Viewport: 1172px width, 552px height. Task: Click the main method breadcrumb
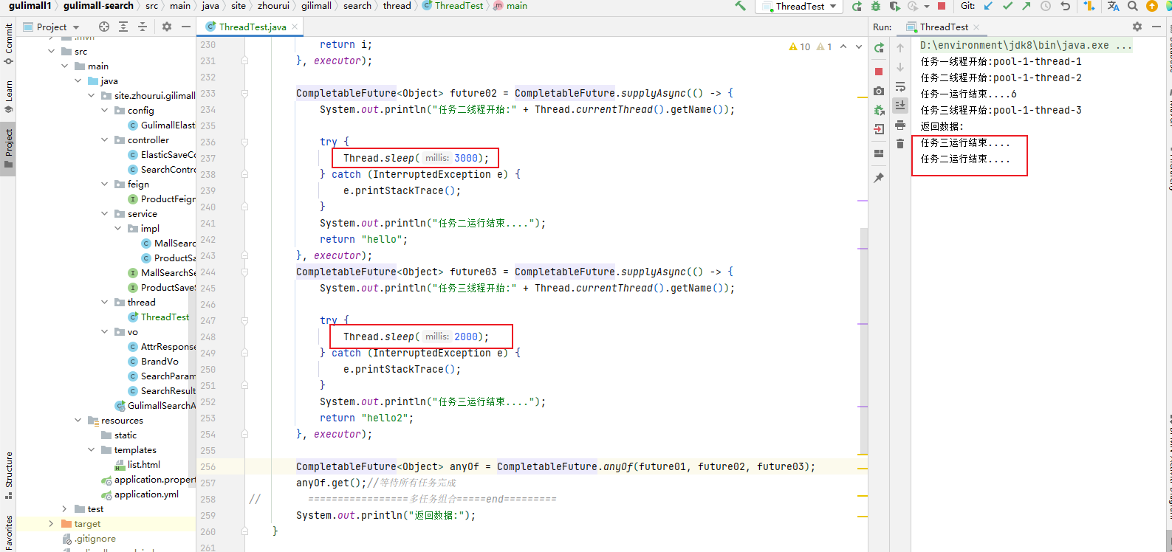coord(510,6)
